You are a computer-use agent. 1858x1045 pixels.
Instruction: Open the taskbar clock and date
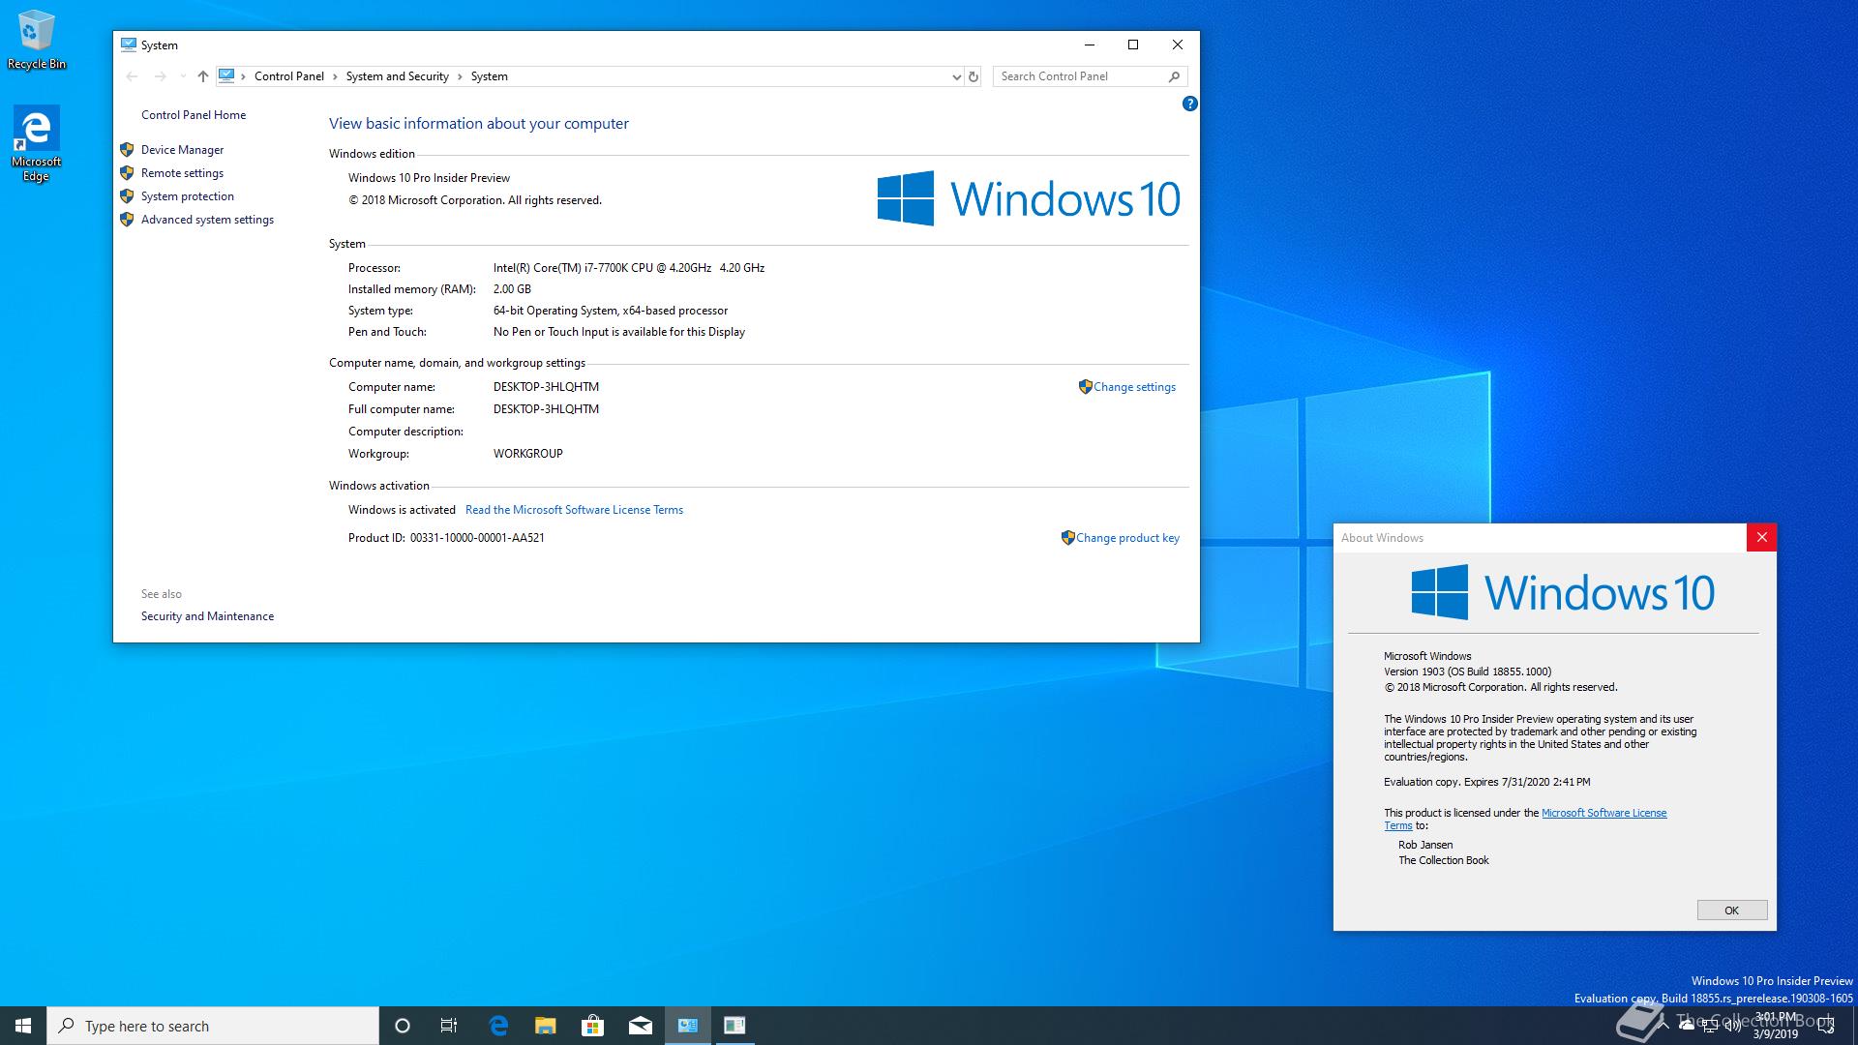1776,1026
